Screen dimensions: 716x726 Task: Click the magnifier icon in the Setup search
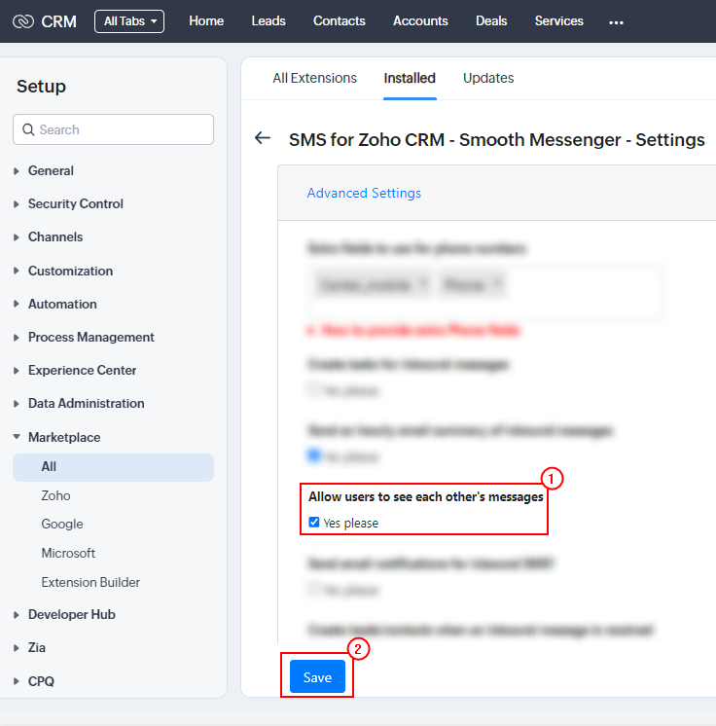point(28,129)
